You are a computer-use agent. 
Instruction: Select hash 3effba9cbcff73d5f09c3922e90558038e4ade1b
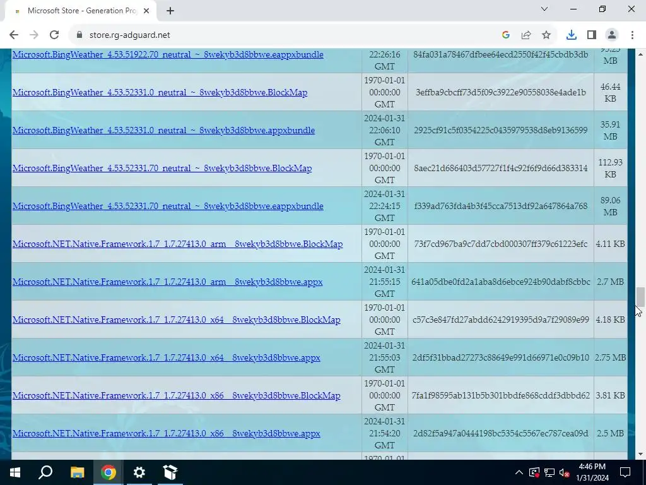pos(500,92)
